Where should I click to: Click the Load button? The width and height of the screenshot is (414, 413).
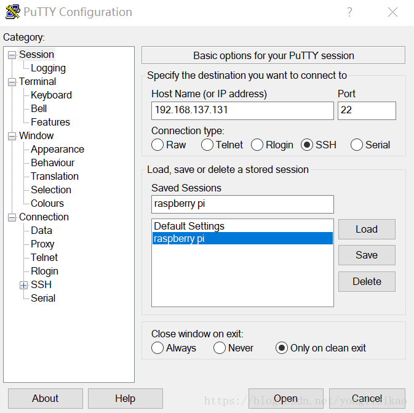(x=367, y=229)
